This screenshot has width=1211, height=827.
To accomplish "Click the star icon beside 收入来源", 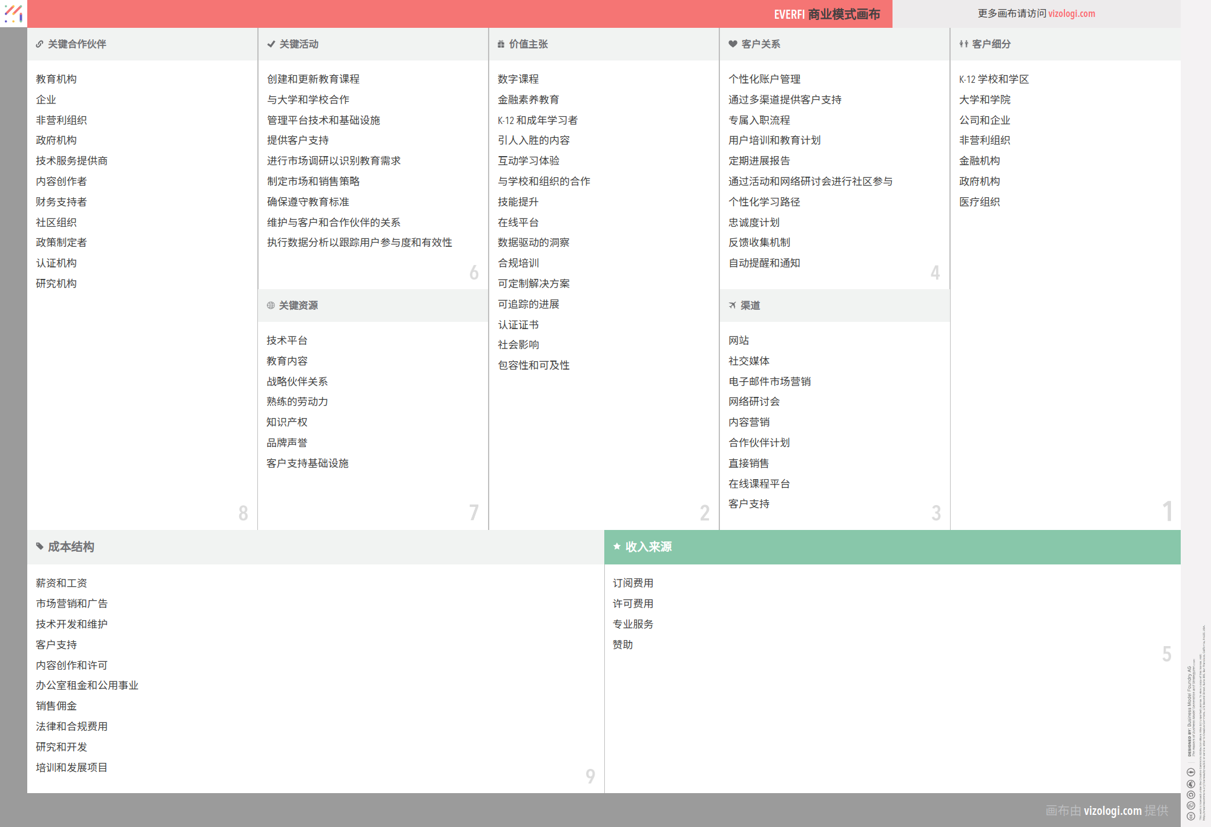I will click(616, 547).
